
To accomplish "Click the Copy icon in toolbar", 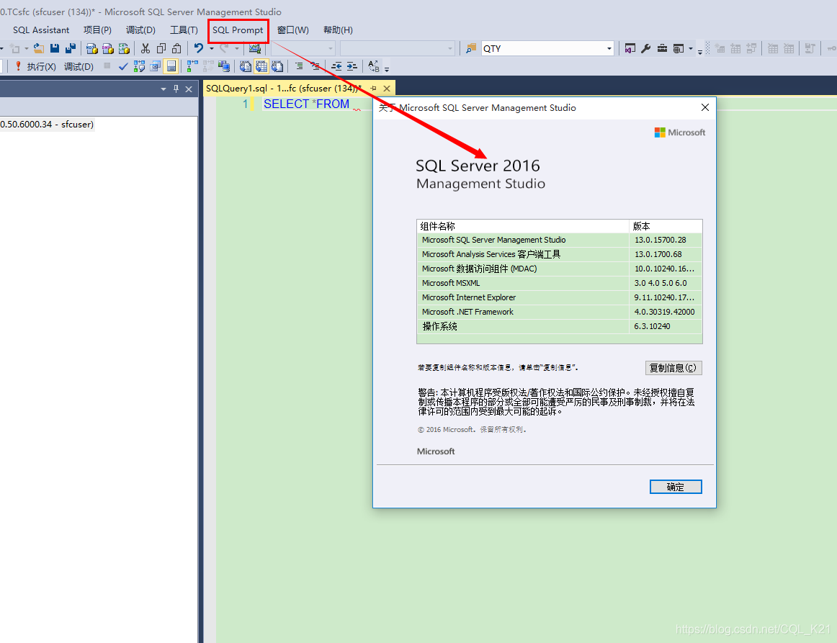I will tap(161, 48).
